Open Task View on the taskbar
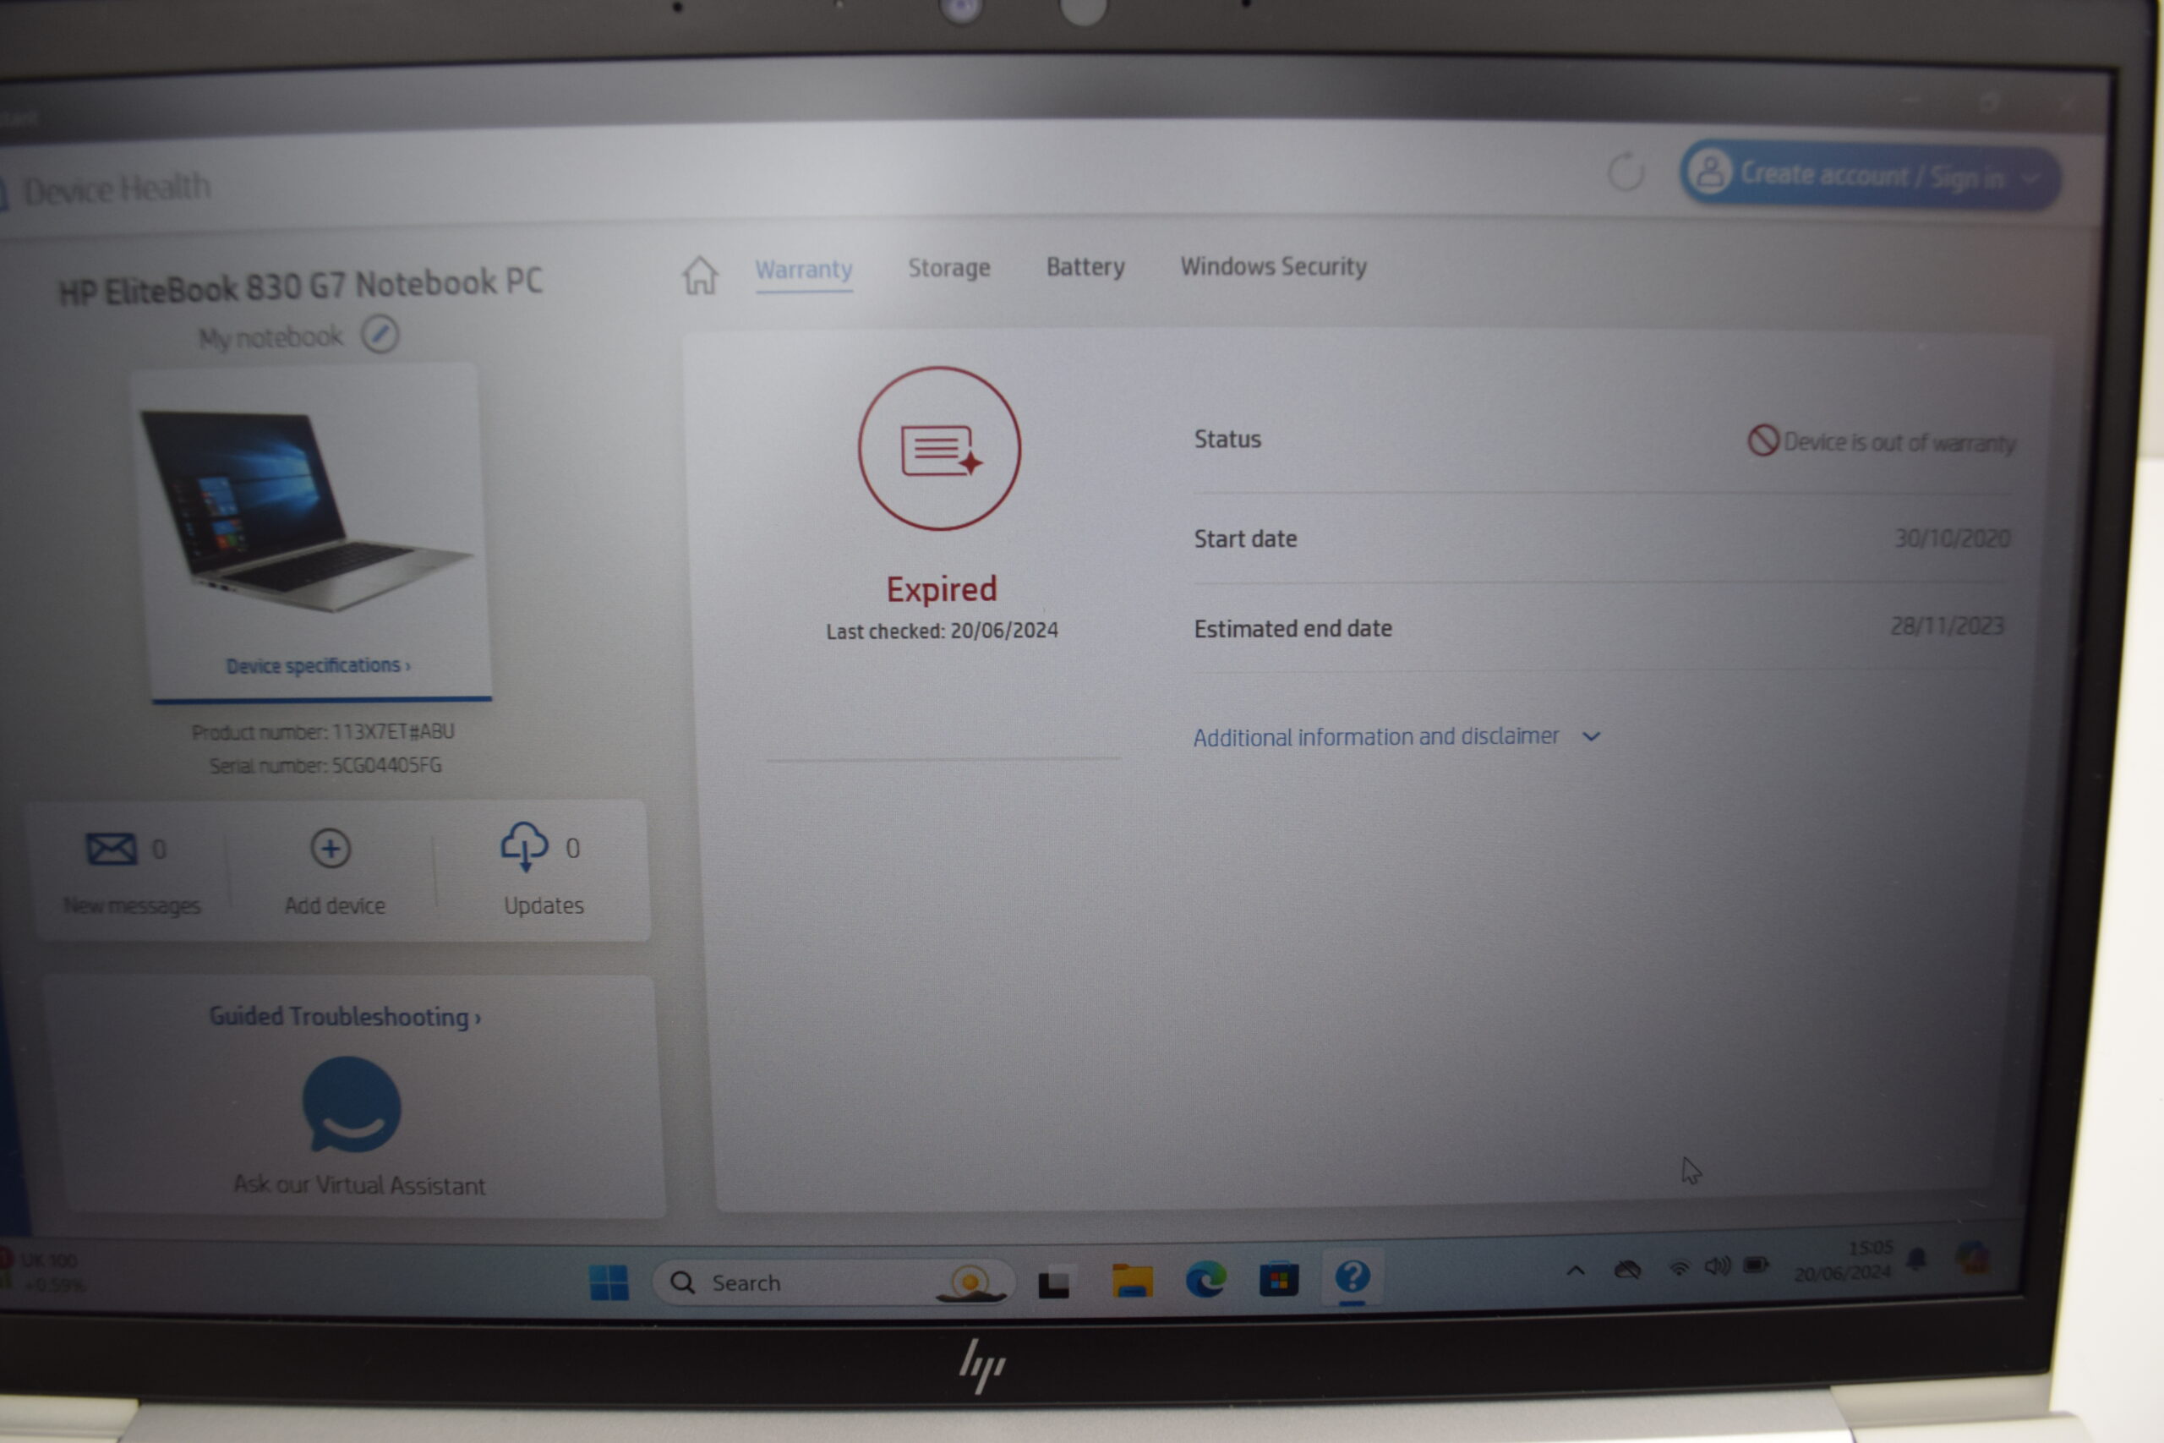 coord(1053,1283)
